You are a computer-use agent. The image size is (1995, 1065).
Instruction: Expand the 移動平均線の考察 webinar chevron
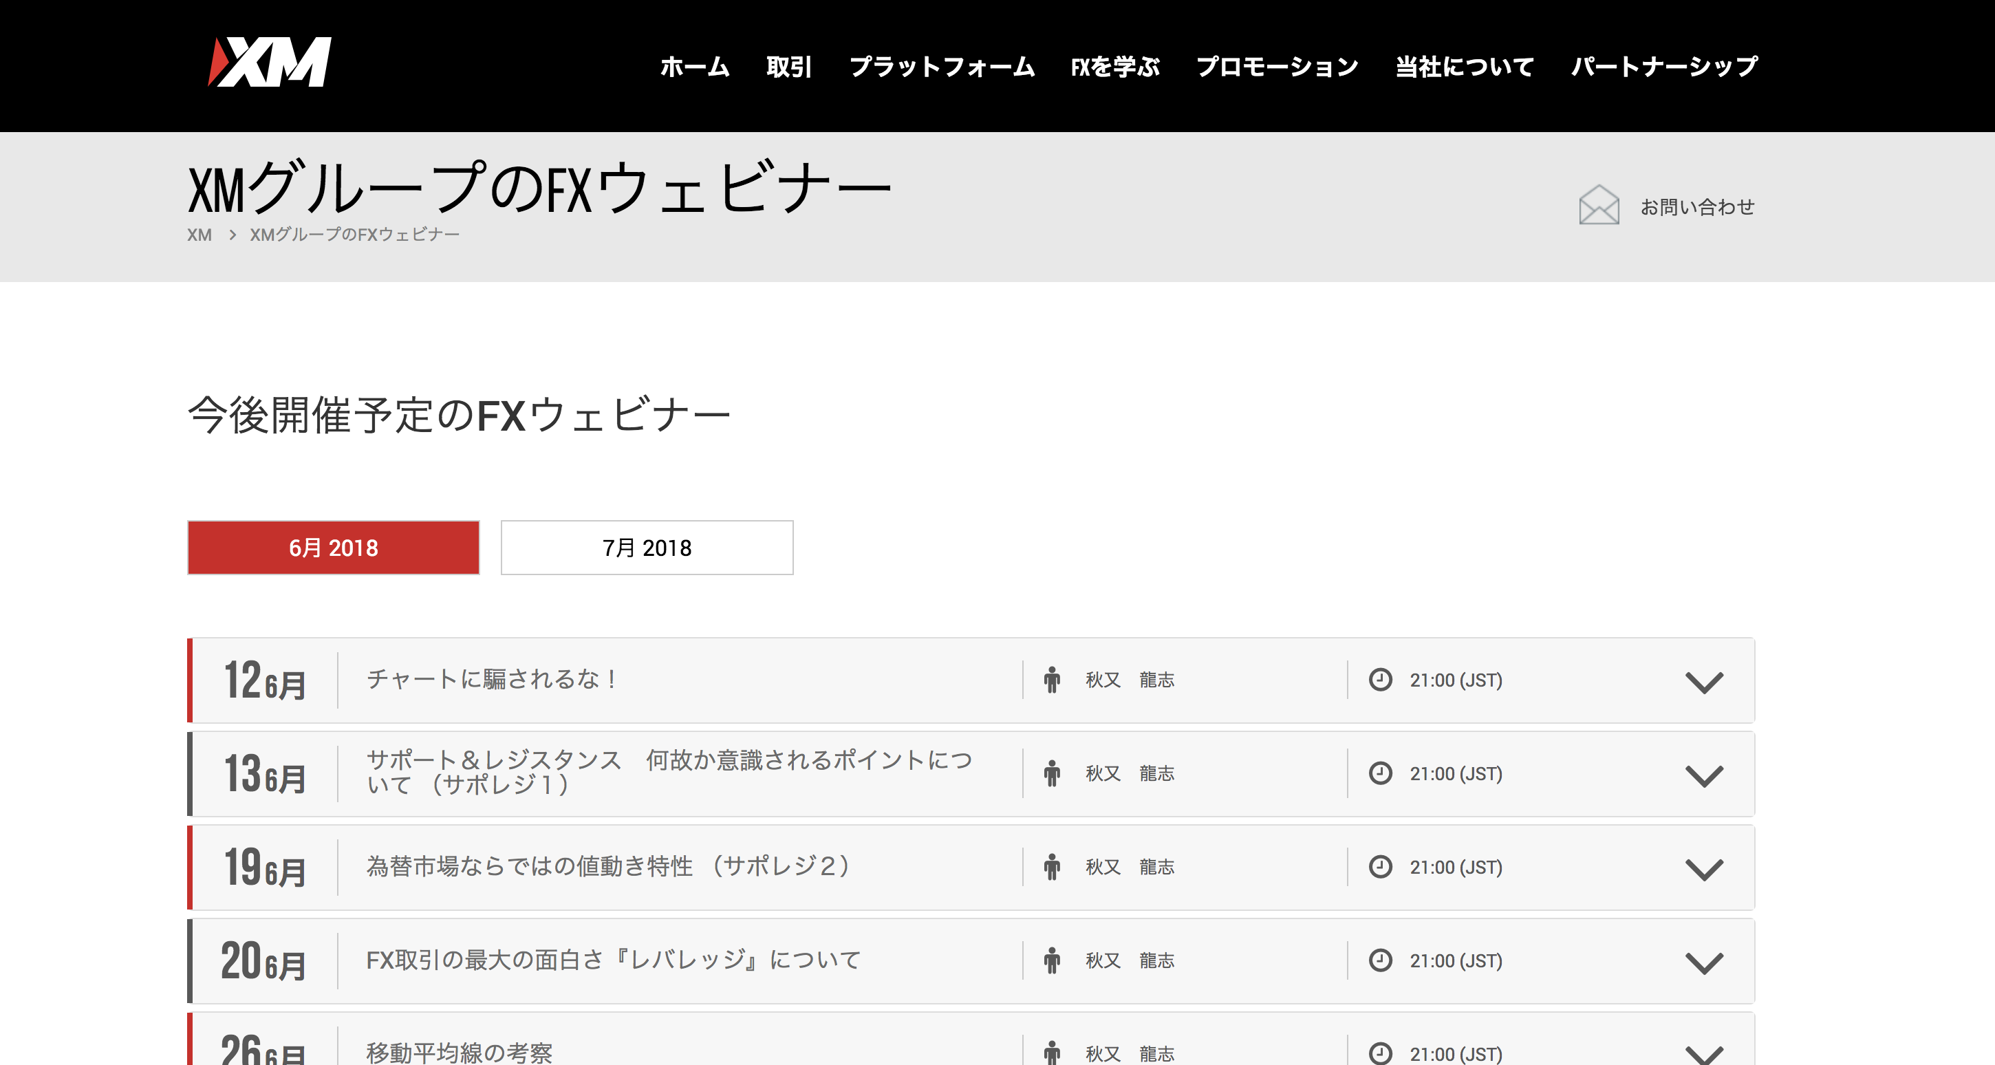click(1704, 1054)
